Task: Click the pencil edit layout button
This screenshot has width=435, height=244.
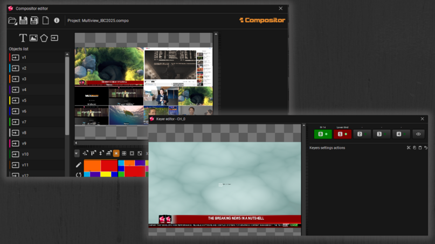Action: coord(79,164)
